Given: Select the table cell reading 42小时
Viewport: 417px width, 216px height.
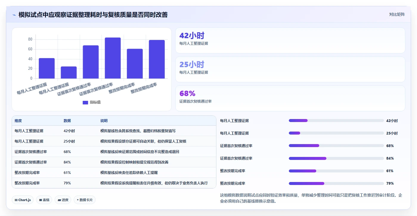Looking at the screenshot, I should pos(69,131).
